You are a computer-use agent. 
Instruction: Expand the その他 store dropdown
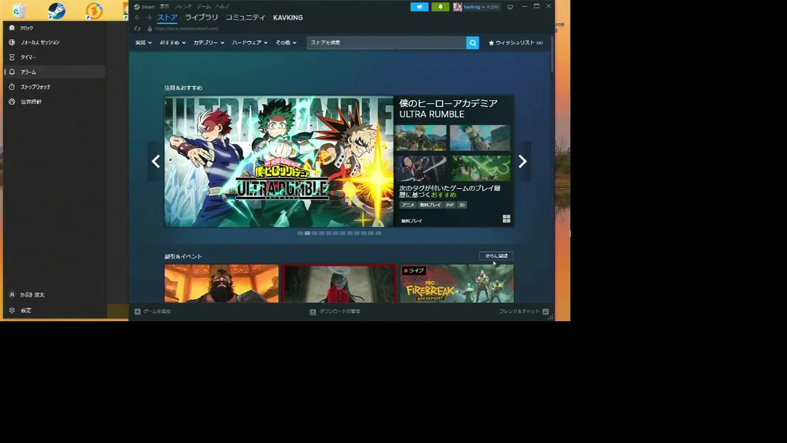pos(286,42)
